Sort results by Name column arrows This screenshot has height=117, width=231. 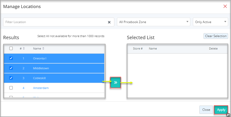tap(43, 49)
